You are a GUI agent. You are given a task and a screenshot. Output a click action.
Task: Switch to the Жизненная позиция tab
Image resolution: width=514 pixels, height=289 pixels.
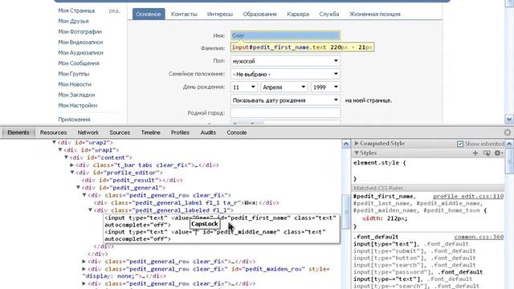click(x=375, y=14)
